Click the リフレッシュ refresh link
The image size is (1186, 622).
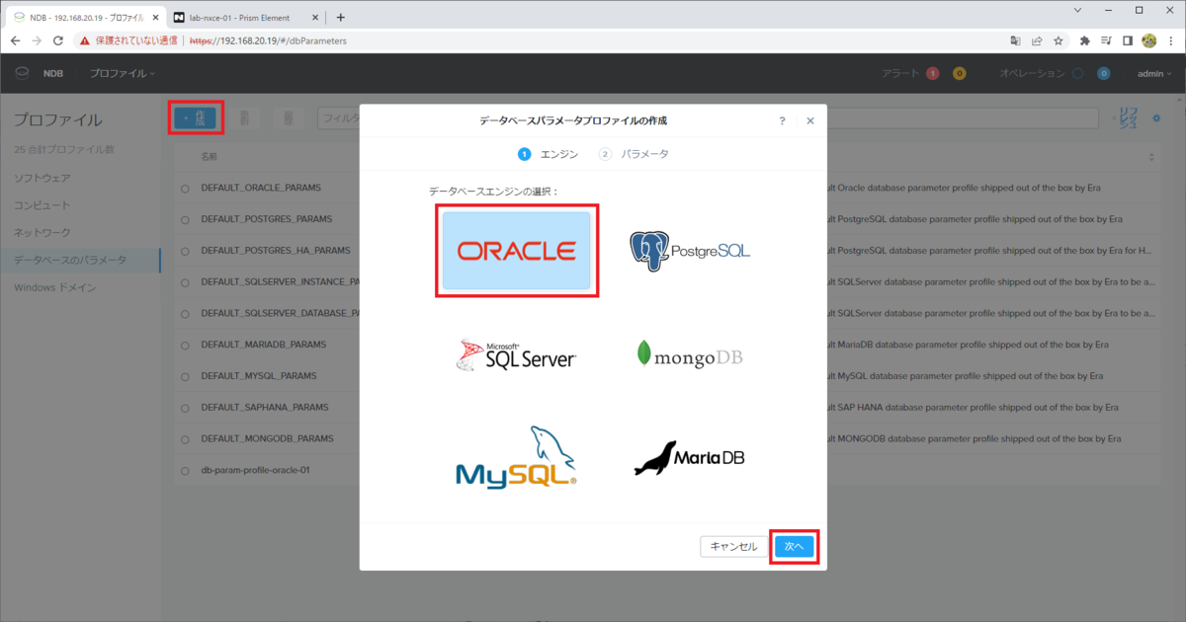click(1127, 117)
